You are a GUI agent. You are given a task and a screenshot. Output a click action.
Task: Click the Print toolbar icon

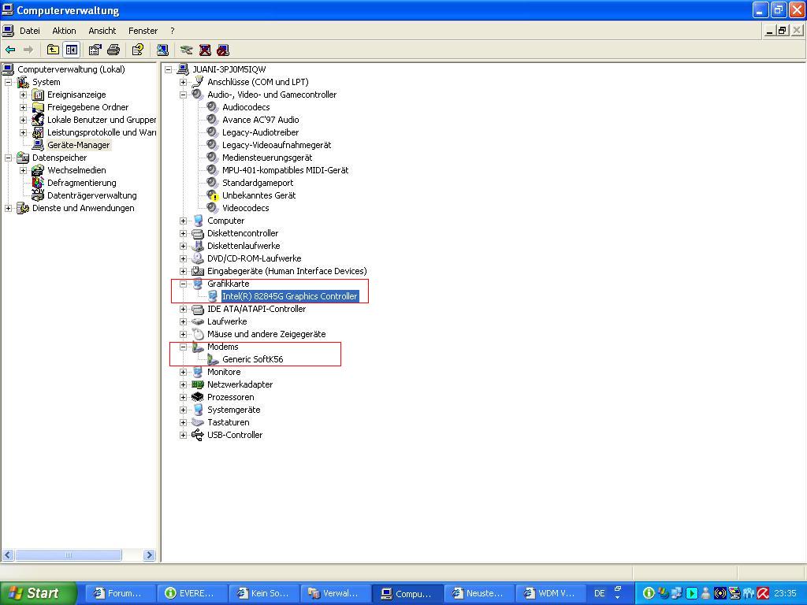click(x=113, y=50)
